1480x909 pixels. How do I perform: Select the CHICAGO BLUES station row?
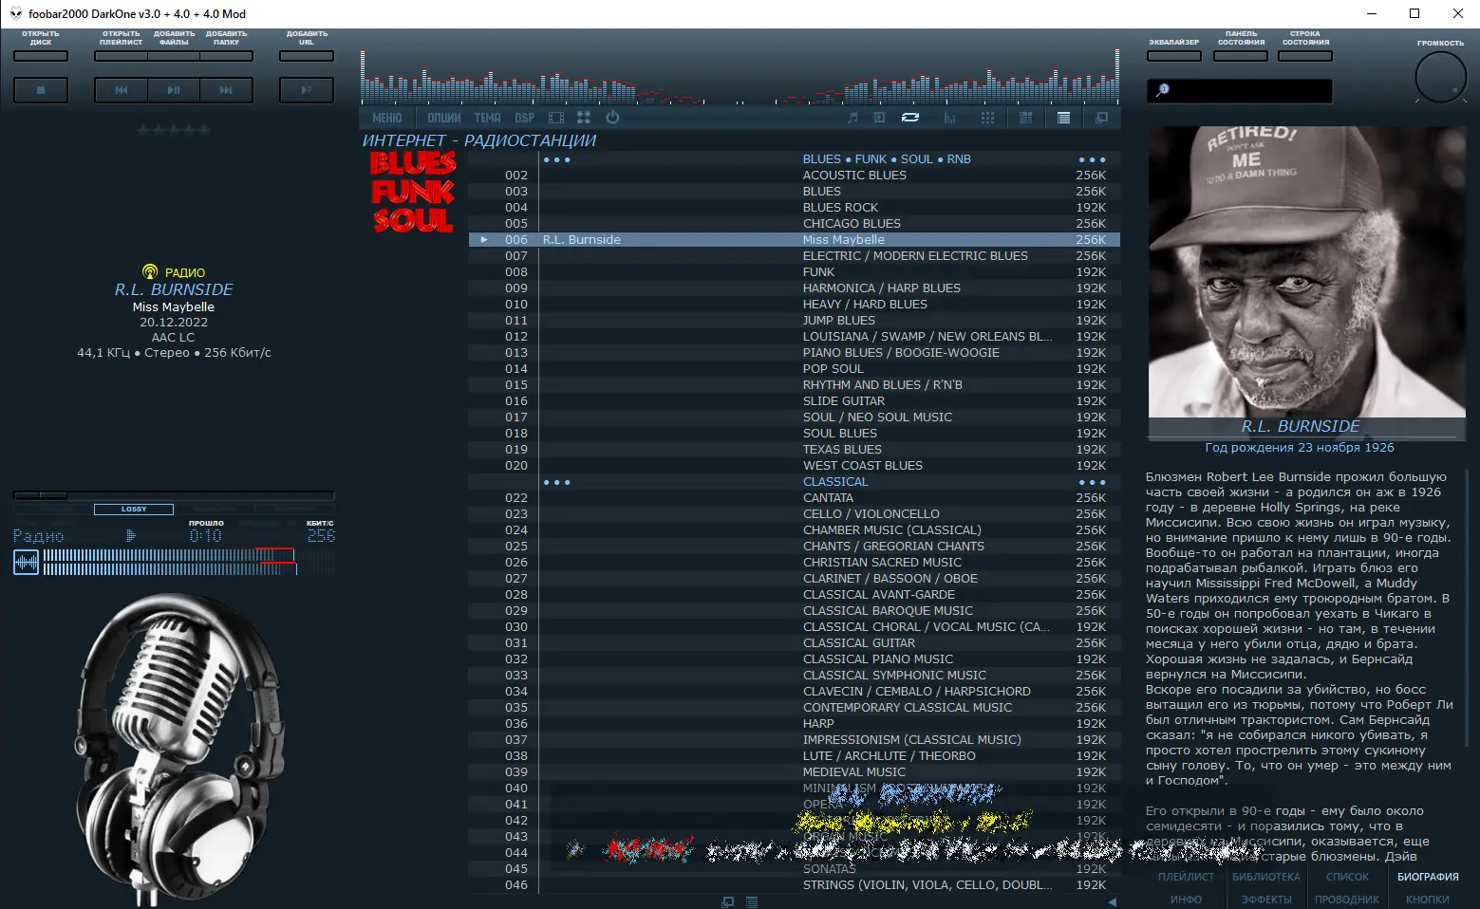(x=851, y=223)
